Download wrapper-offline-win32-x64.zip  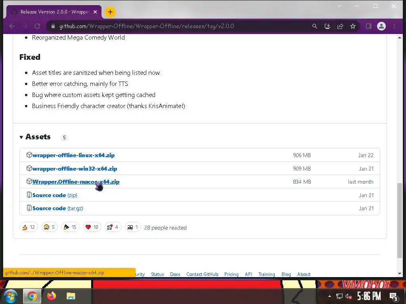[x=75, y=169]
